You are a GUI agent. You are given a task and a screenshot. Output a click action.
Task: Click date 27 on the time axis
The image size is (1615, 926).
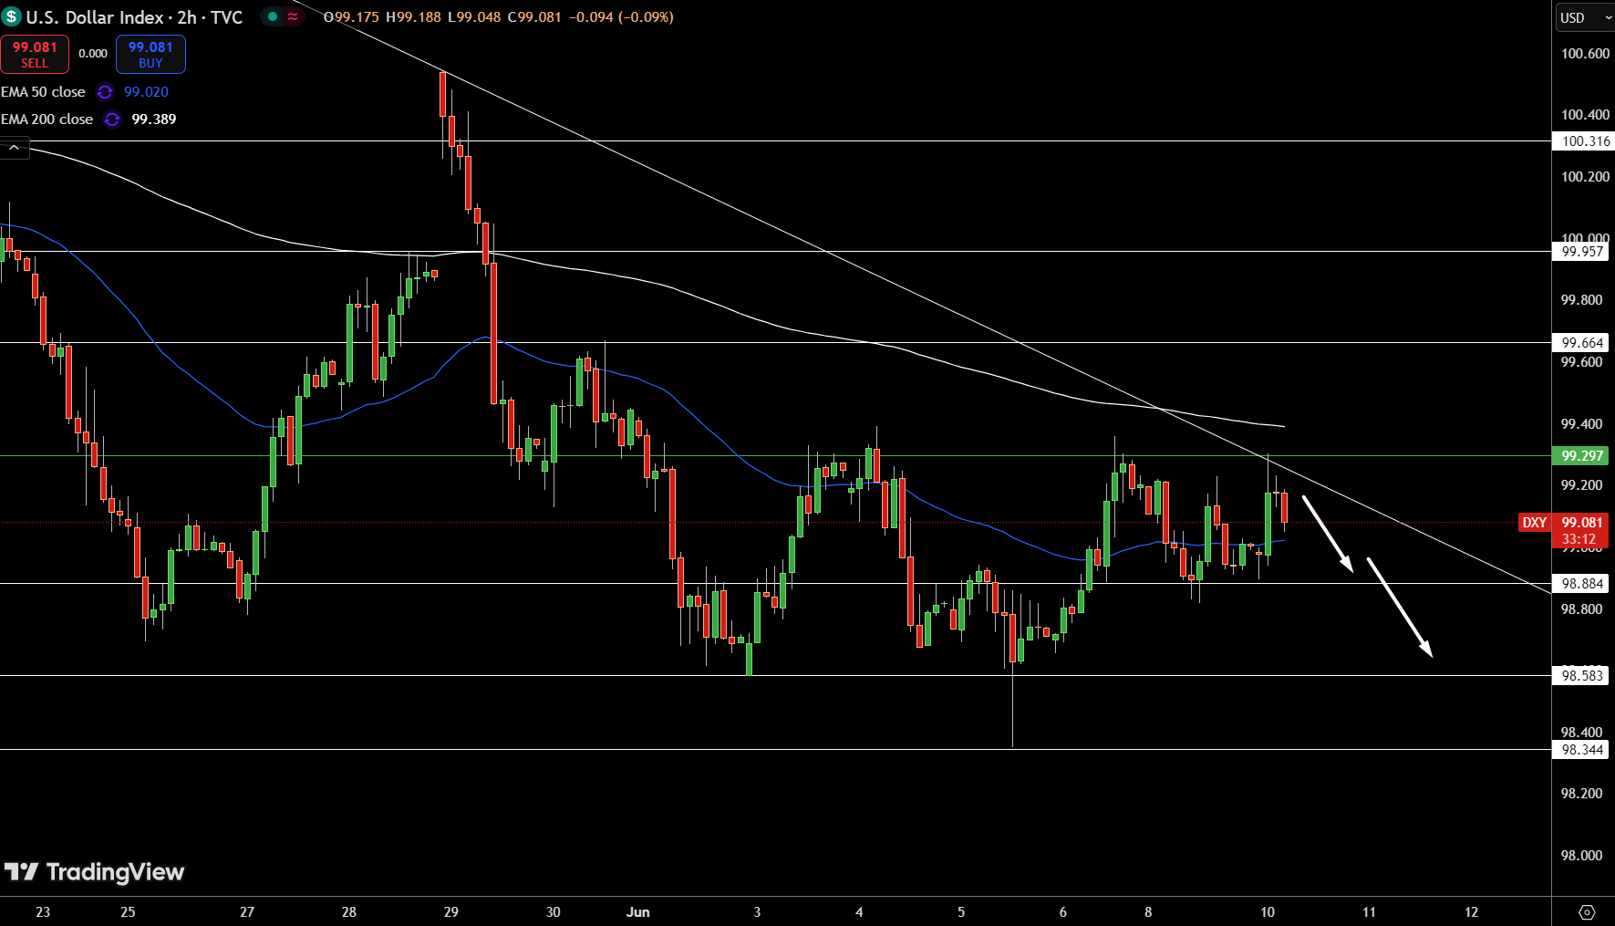(x=247, y=912)
